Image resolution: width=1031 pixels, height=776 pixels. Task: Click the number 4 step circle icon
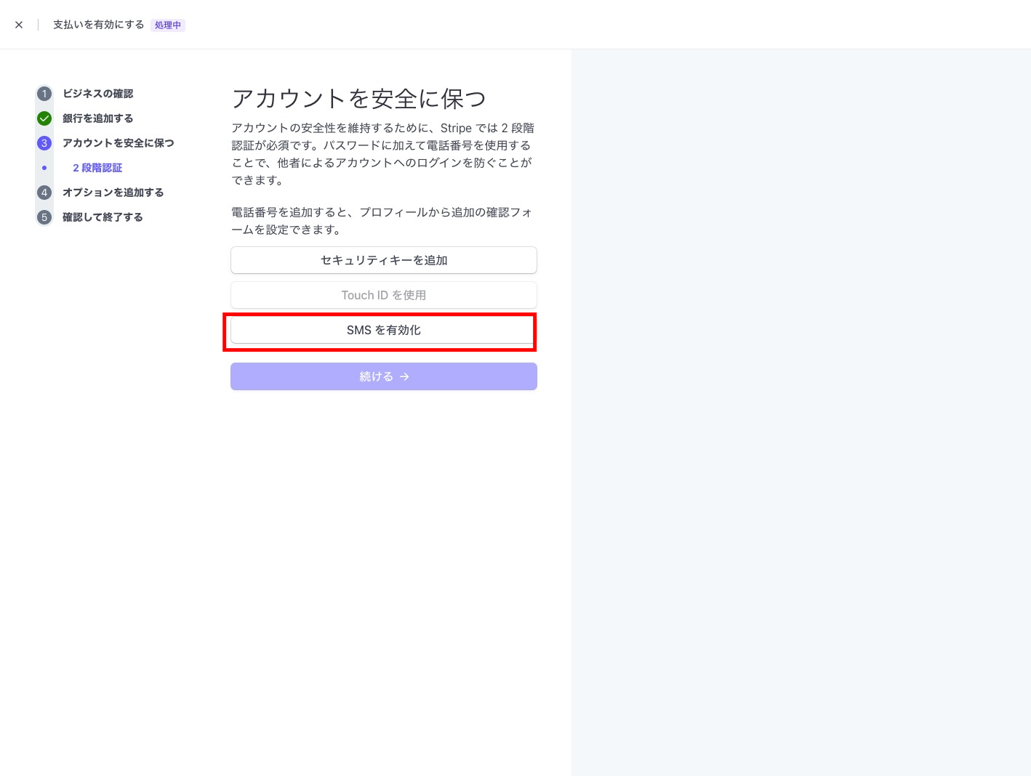click(x=44, y=193)
